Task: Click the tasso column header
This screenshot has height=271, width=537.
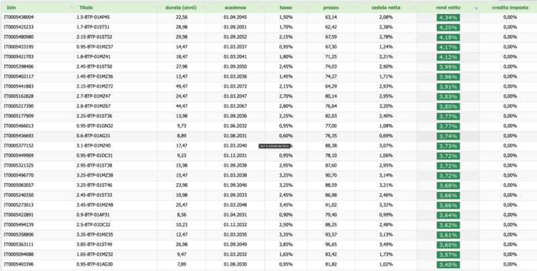Action: coord(286,7)
